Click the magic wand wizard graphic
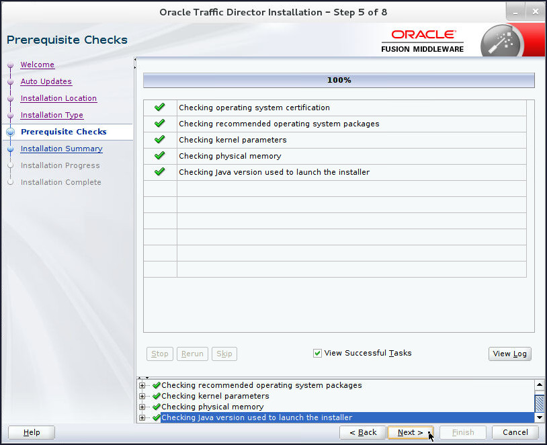The image size is (547, 445). point(503,40)
